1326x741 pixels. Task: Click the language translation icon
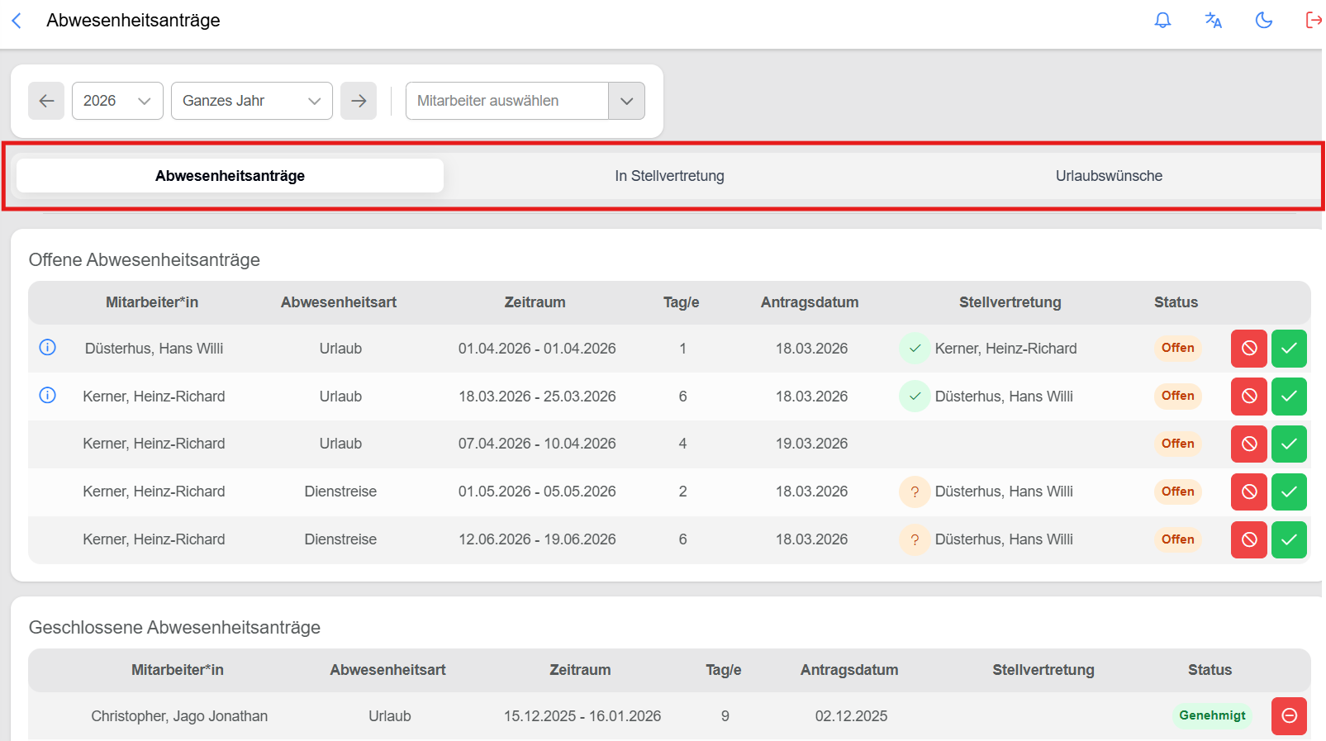1213,21
